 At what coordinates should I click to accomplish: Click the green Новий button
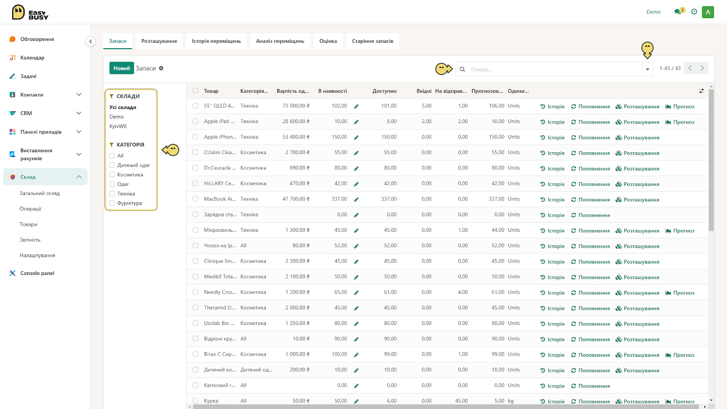[121, 68]
